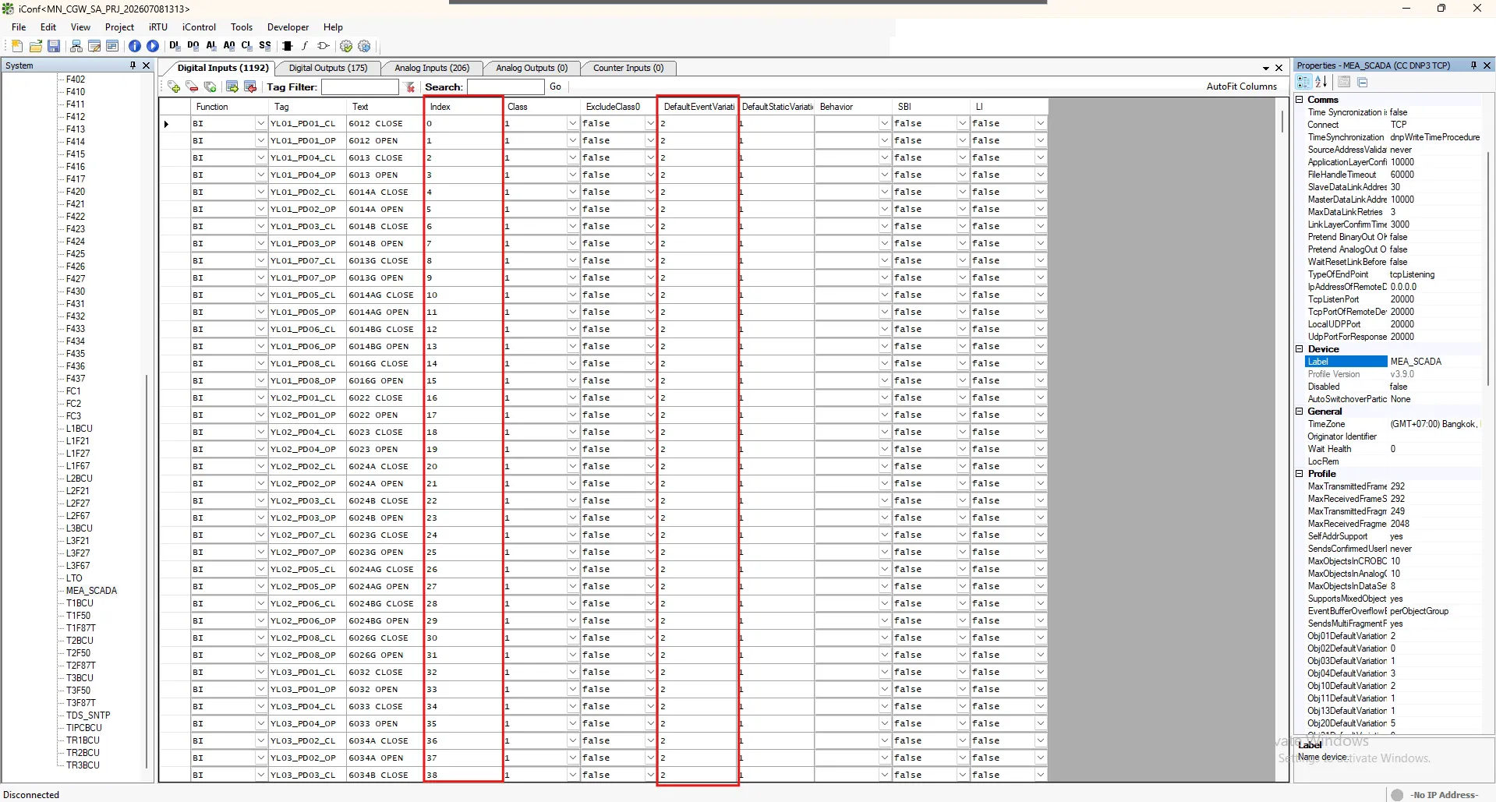This screenshot has height=802, width=1496.
Task: Clear the tag filter funnel icon
Action: coord(410,87)
